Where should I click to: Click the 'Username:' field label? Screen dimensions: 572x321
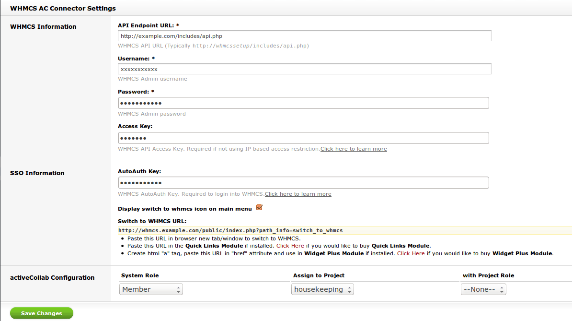point(136,59)
